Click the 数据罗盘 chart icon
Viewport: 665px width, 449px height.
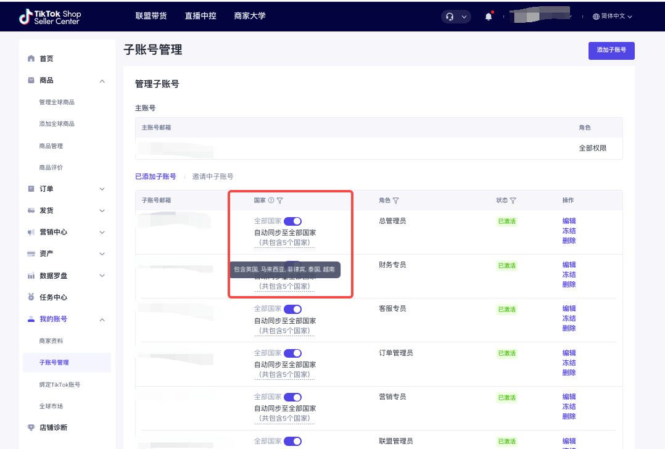31,276
